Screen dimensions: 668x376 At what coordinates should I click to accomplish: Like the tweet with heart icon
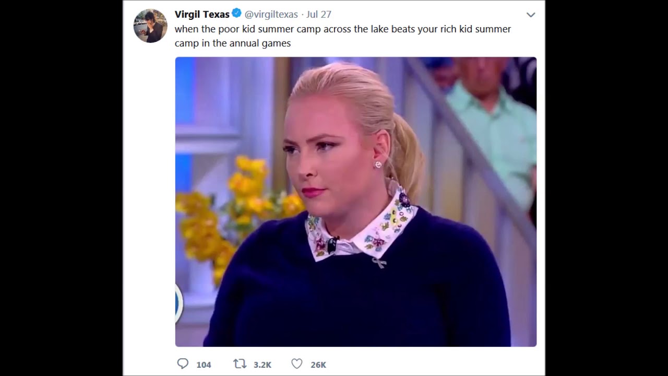pos(296,364)
